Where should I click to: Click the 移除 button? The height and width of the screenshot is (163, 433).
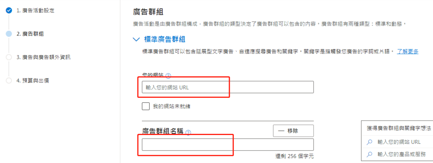tap(293, 131)
